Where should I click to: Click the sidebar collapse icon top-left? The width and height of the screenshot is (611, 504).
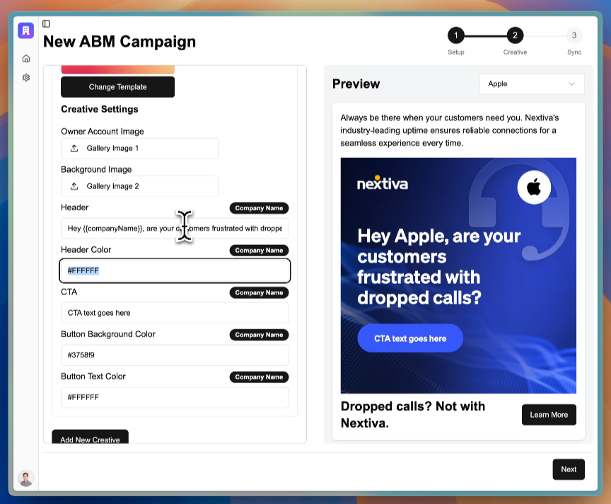[46, 23]
